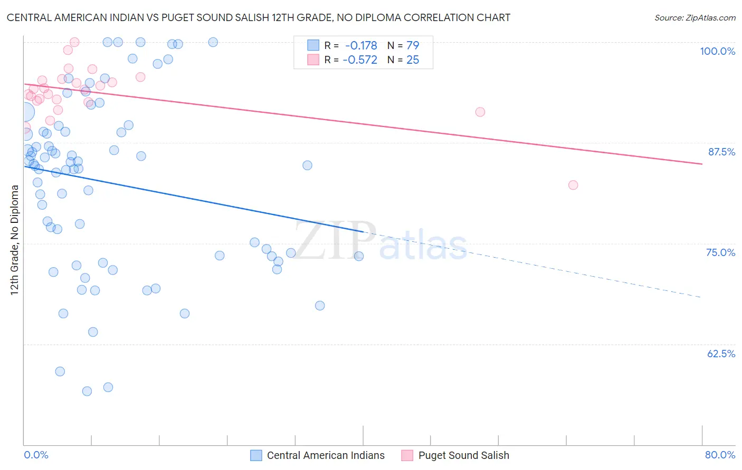Open the ZipAtlas.com source link

pyautogui.click(x=695, y=17)
